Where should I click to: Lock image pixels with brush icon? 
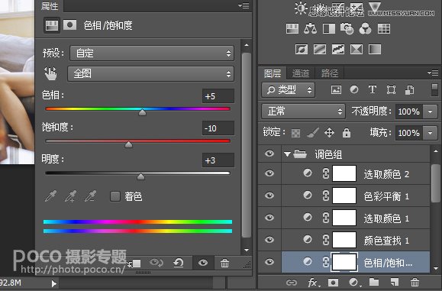coord(313,133)
